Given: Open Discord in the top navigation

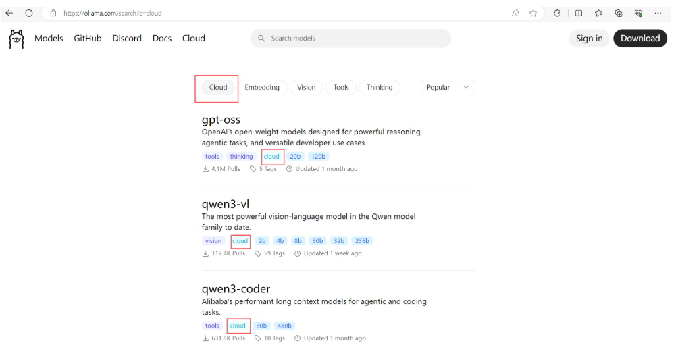Looking at the screenshot, I should 127,38.
